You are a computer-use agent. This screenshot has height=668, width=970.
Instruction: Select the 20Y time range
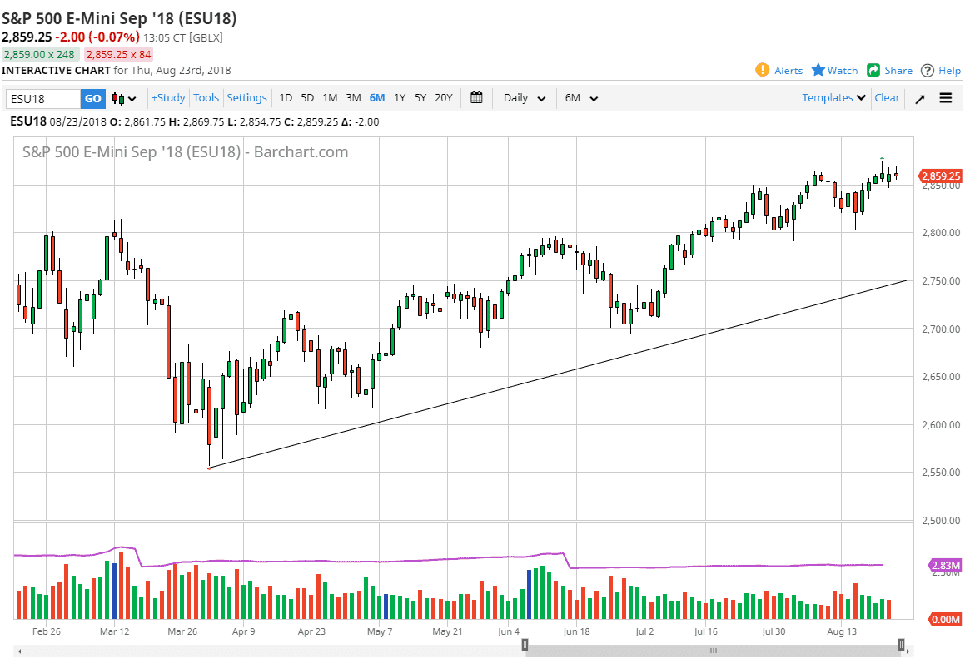coord(444,98)
